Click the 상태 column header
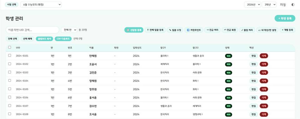 click(x=227, y=48)
